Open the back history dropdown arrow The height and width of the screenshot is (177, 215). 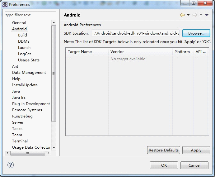click(189, 15)
